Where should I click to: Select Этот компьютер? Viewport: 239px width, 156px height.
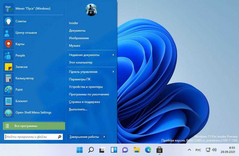81,62
